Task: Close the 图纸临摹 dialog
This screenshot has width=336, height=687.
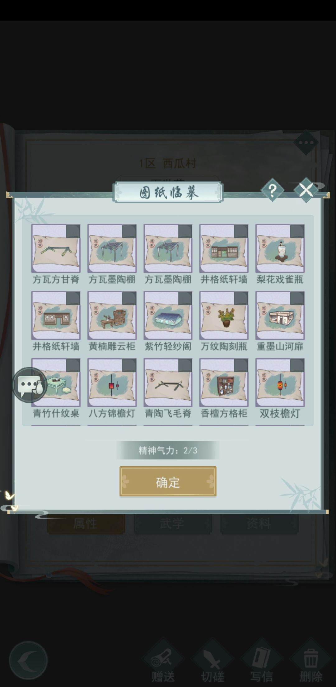Action: coord(306,190)
